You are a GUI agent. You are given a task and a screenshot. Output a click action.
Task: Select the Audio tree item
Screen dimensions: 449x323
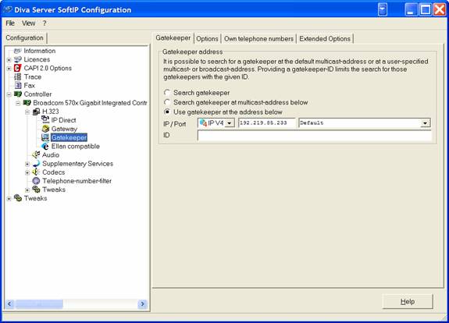point(51,154)
